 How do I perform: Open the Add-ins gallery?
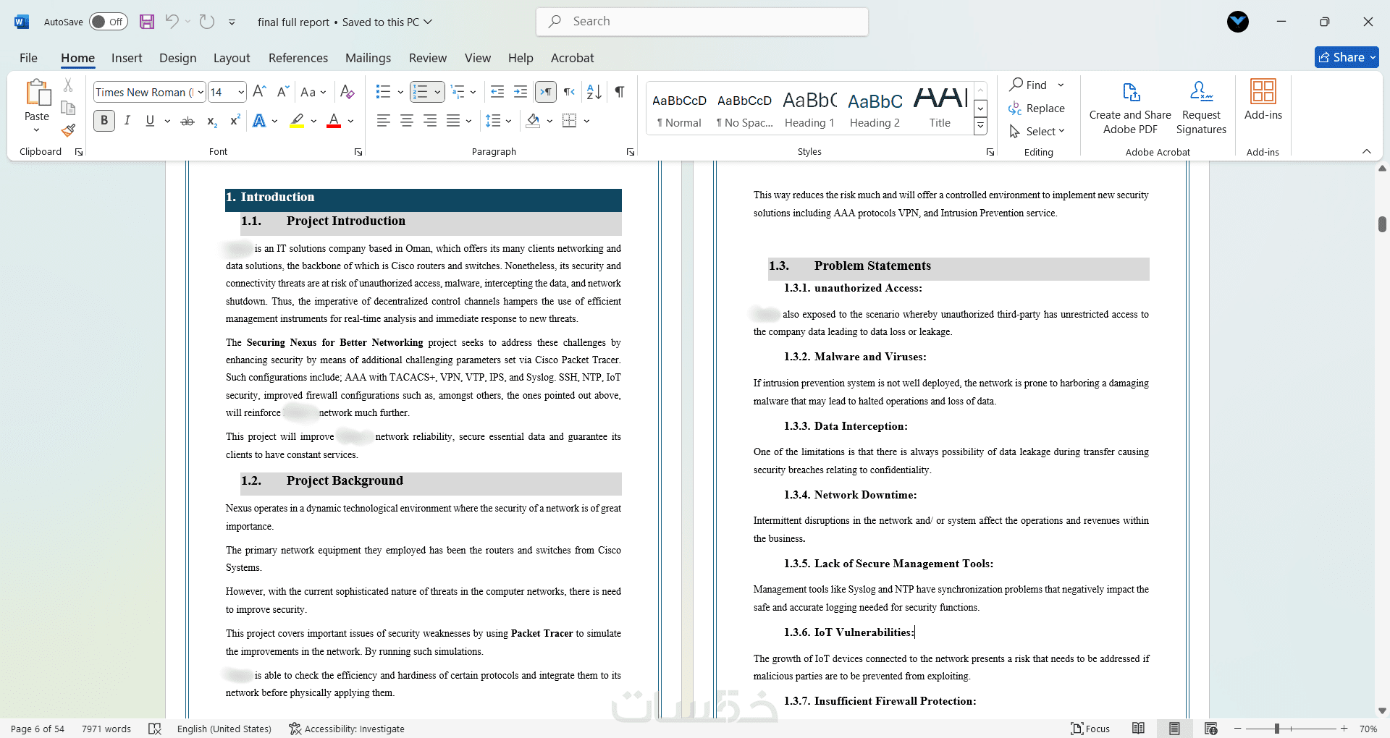[1263, 100]
